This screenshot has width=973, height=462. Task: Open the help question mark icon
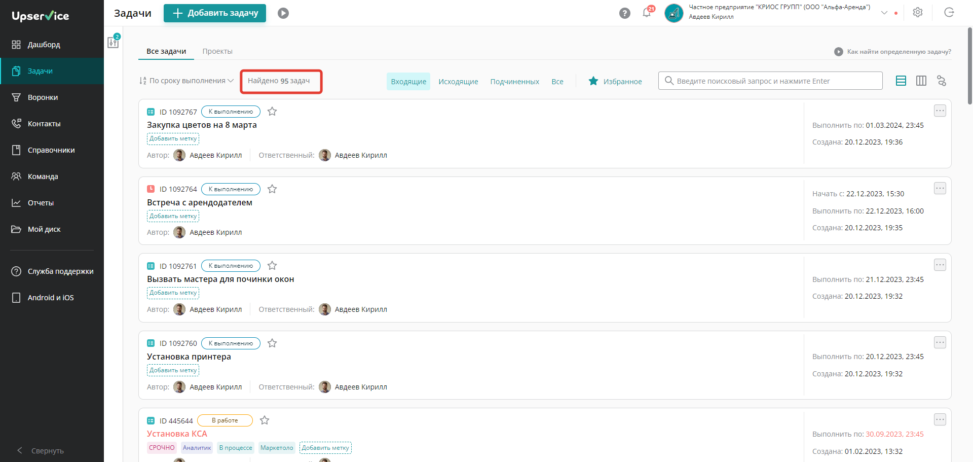click(x=625, y=13)
